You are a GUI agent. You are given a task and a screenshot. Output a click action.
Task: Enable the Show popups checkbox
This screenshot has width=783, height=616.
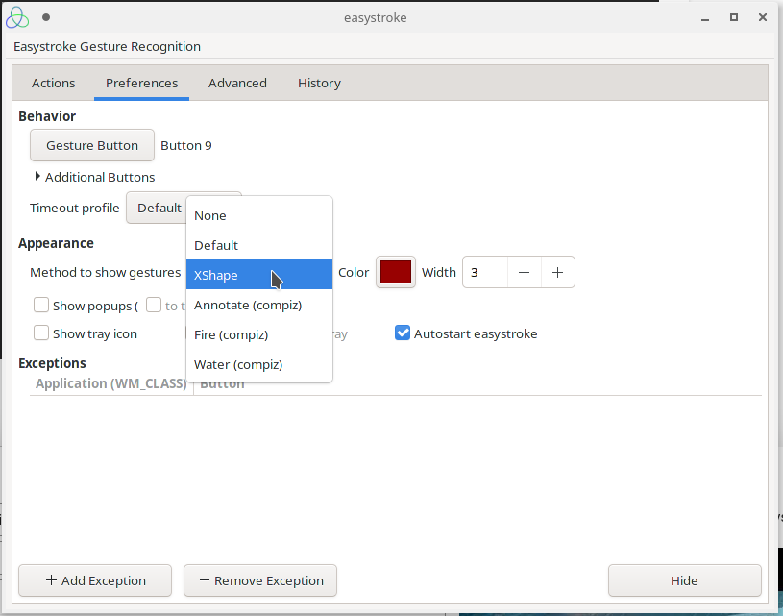(41, 305)
